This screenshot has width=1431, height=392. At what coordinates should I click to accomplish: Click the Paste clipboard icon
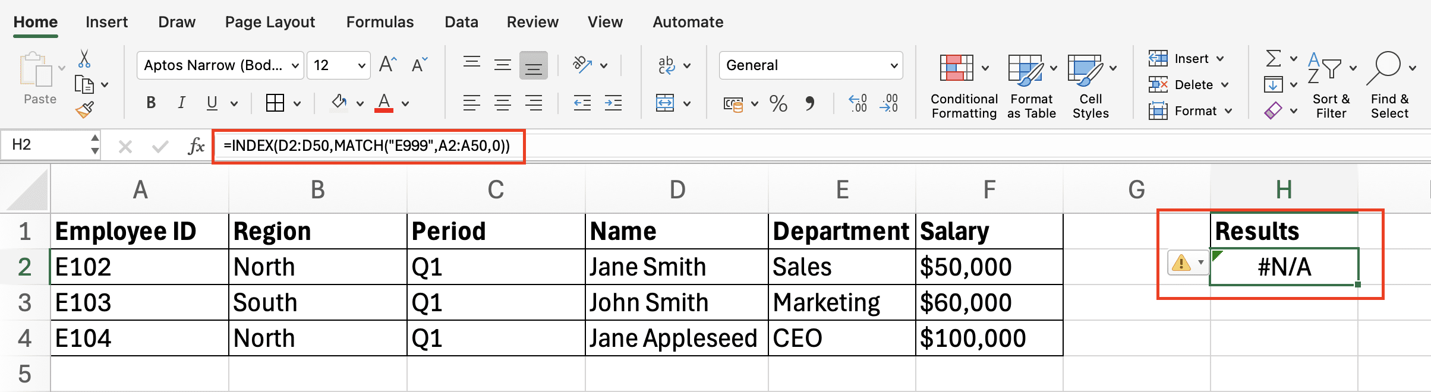[x=37, y=70]
